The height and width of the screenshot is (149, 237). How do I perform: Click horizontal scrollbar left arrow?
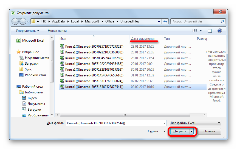(x=57, y=115)
